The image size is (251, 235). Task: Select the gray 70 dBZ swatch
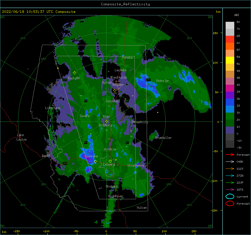pyautogui.click(x=230, y=32)
